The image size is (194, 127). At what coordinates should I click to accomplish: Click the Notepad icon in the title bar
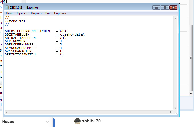point(7,8)
